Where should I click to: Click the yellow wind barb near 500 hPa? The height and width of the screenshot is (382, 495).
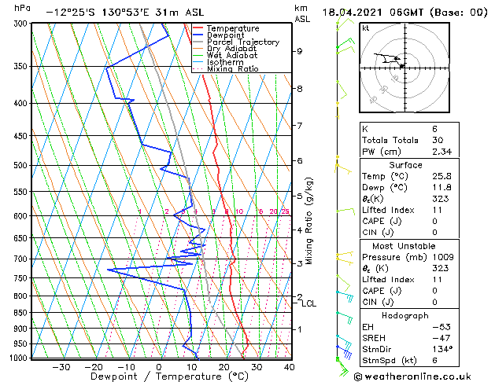[x=343, y=168]
